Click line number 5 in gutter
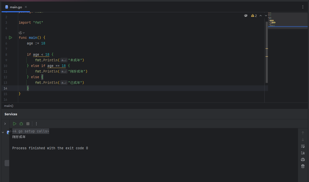The image size is (309, 182). coord(6,38)
